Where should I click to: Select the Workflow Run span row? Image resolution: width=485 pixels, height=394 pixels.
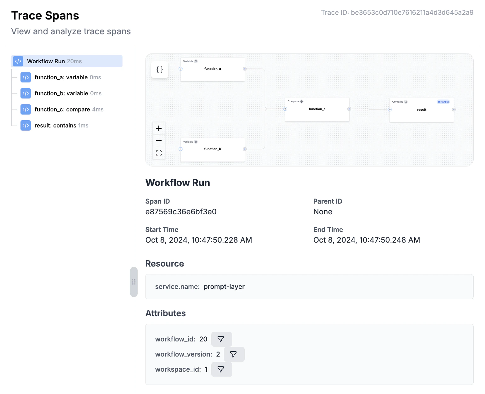67,61
